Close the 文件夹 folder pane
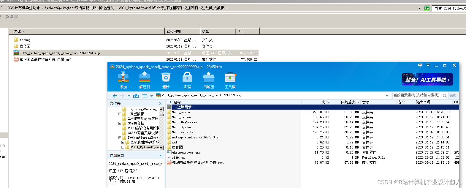This screenshot has width=466, height=188. tap(160, 103)
